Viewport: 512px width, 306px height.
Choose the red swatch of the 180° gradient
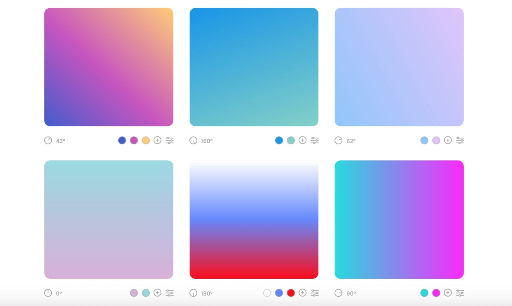click(x=291, y=293)
